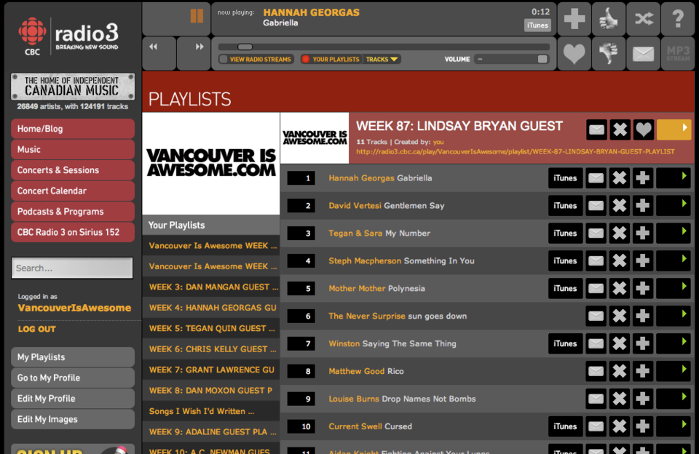
Task: Open the Home/Blog navigation item
Action: point(73,129)
